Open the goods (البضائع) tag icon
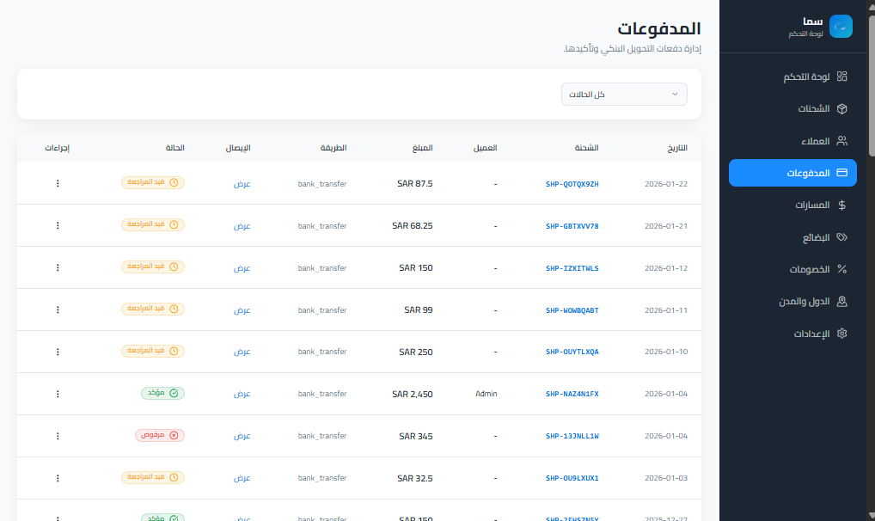This screenshot has height=521, width=875. coord(841,237)
